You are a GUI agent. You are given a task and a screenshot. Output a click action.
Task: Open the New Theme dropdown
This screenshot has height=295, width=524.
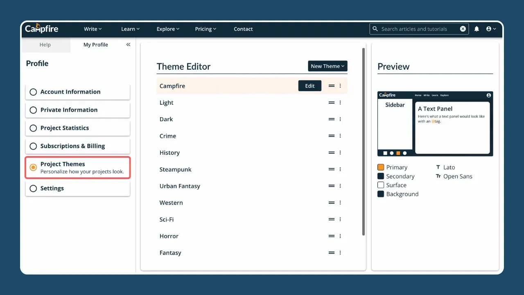(327, 66)
